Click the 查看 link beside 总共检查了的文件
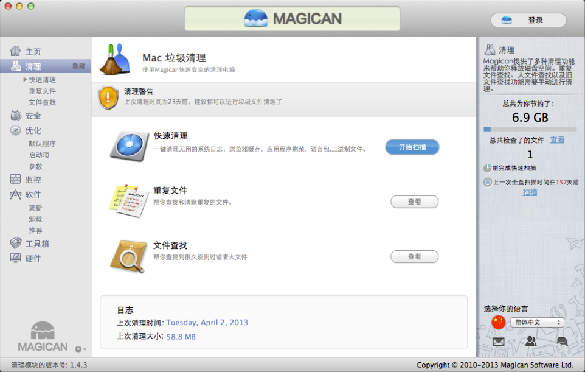Screen dimensions: 585x372 [x=557, y=139]
